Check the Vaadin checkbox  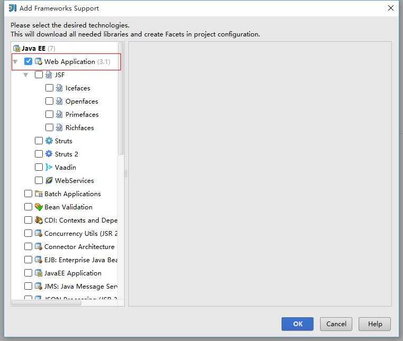(x=39, y=167)
